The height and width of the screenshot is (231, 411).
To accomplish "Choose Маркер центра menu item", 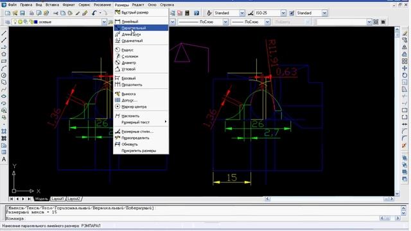I will [141, 107].
